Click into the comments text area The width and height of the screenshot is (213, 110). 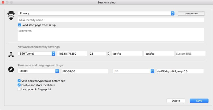[111, 34]
